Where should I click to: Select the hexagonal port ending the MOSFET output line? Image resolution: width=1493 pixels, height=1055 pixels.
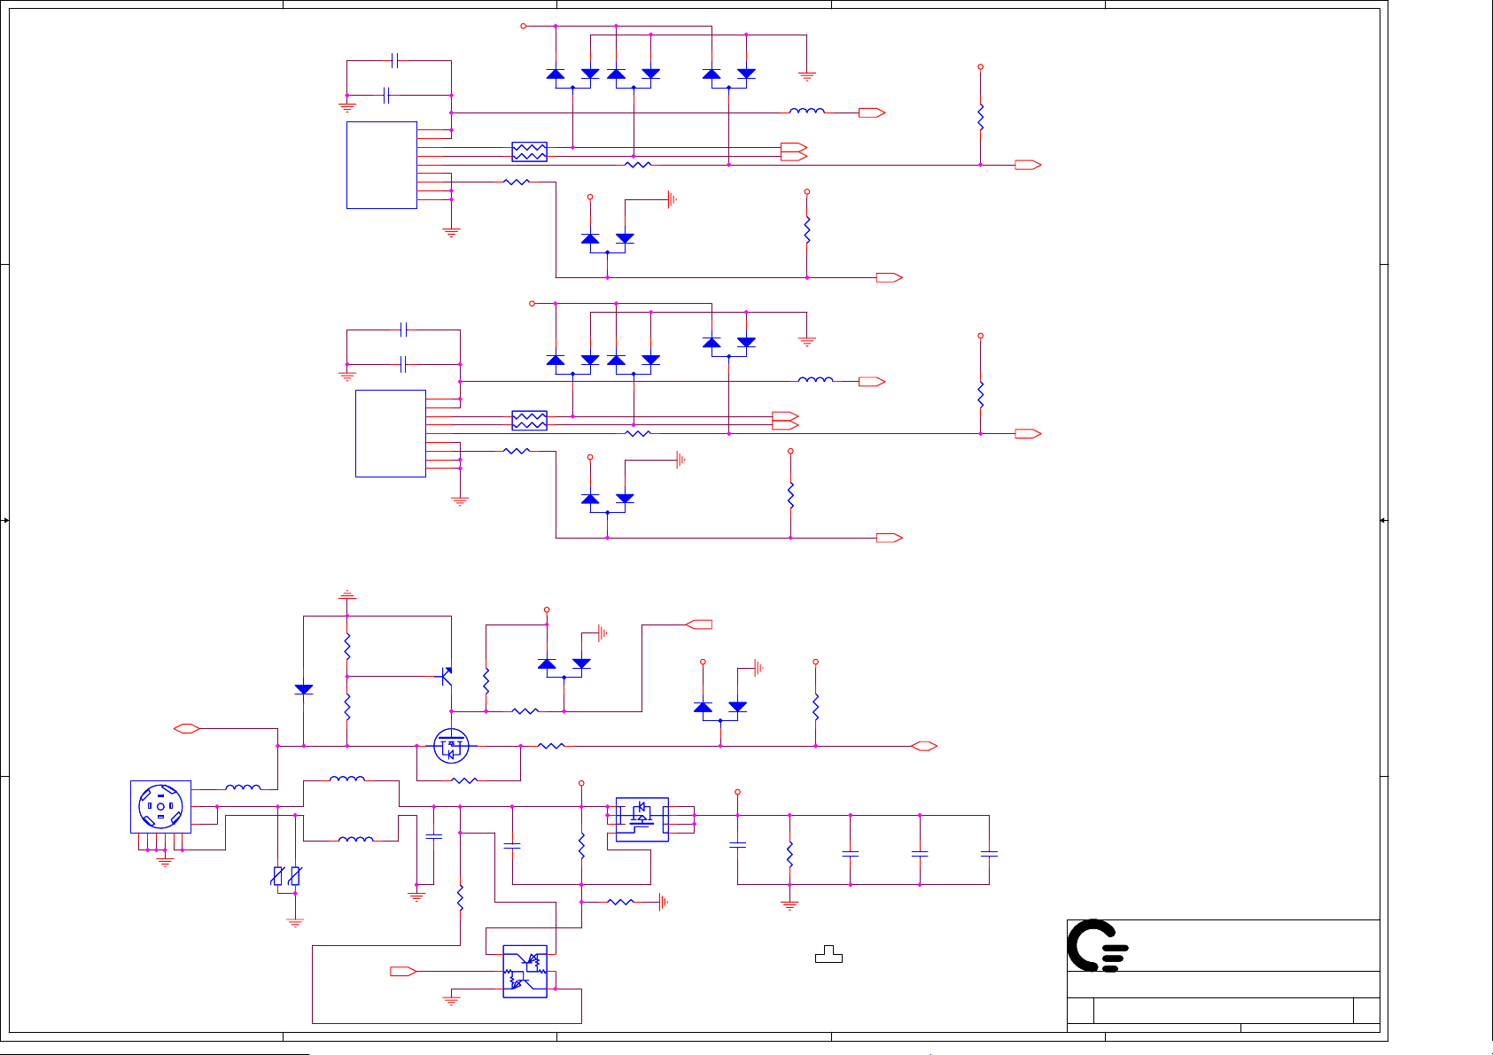pos(924,746)
